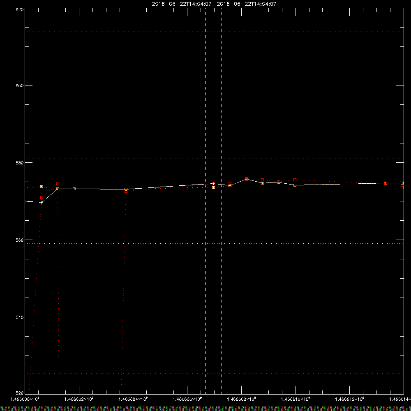The image size is (411, 411).
Task: Click the y-axis label 620
Action: (x=20, y=9)
